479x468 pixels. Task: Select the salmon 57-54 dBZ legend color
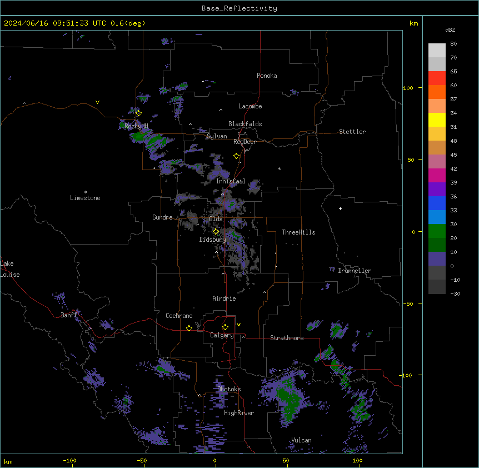tap(437, 106)
